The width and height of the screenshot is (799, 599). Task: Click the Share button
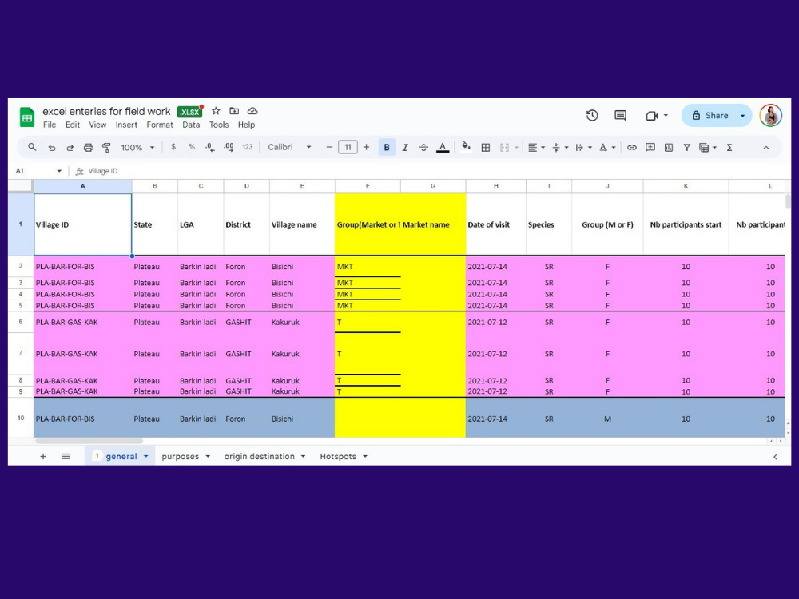pos(710,116)
